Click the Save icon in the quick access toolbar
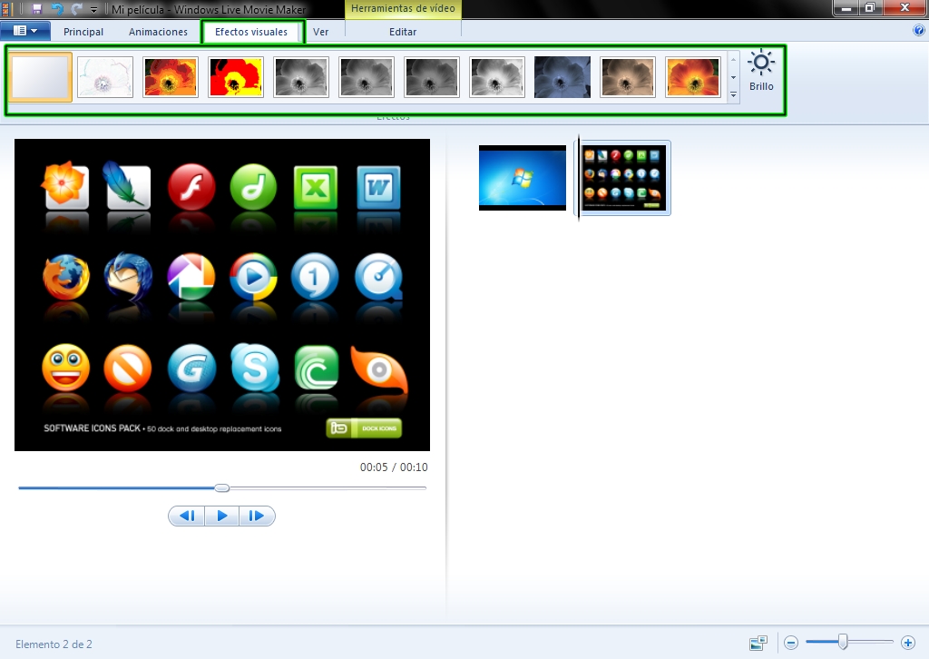 pyautogui.click(x=36, y=9)
